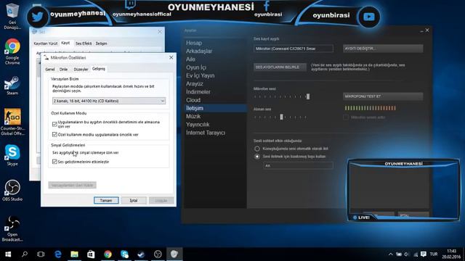Adjust the Alınan ses slider handle
The width and height of the screenshot is (465, 261).
tap(281, 117)
